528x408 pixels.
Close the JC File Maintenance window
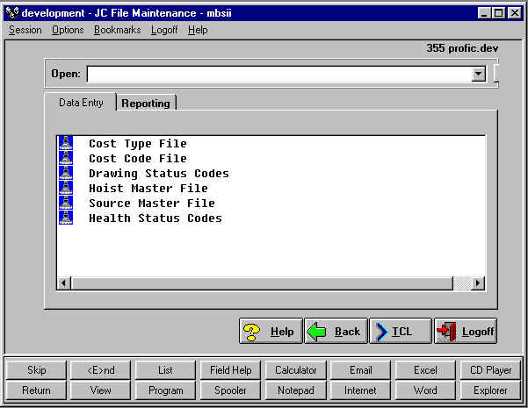tap(515, 13)
